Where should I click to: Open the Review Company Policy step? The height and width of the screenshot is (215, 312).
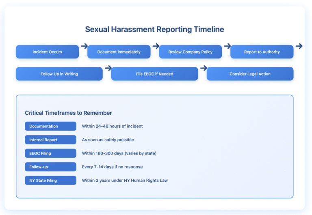(x=190, y=52)
